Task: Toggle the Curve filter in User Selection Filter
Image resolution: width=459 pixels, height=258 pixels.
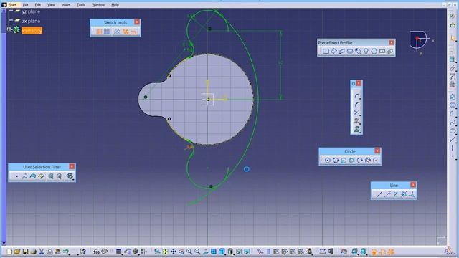Action: (x=25, y=176)
